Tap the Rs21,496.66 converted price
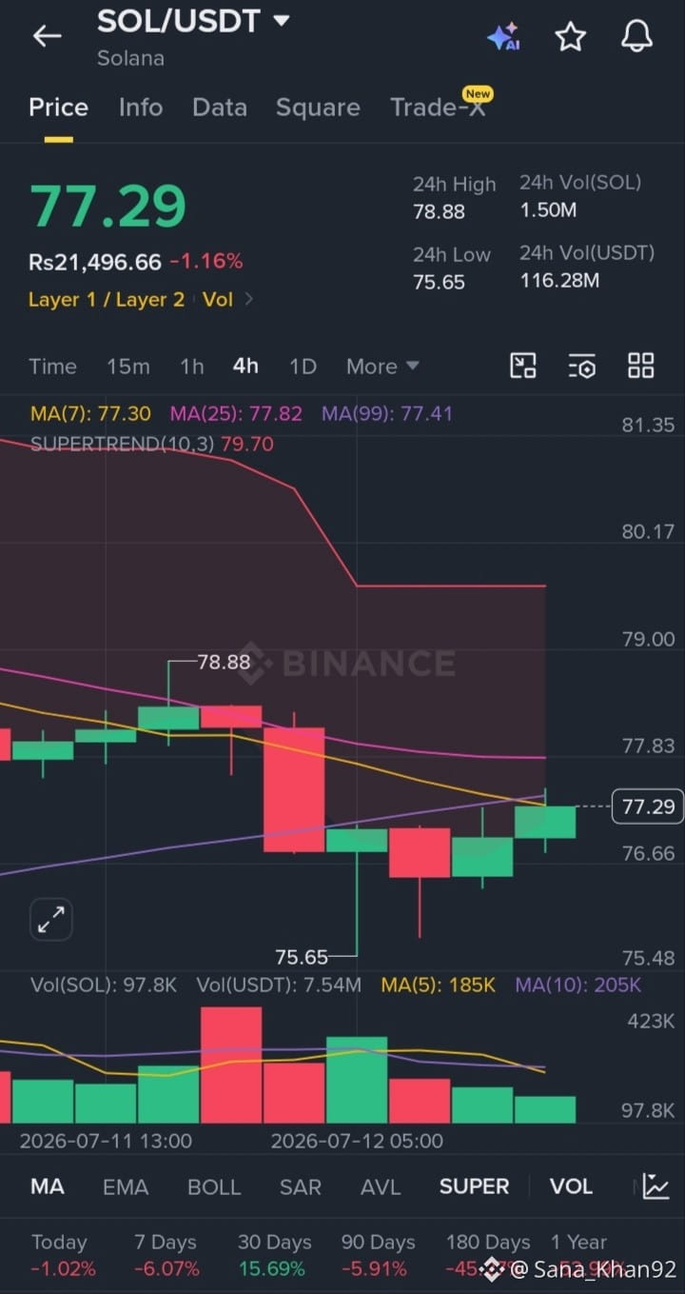The width and height of the screenshot is (685, 1294). coord(95,261)
